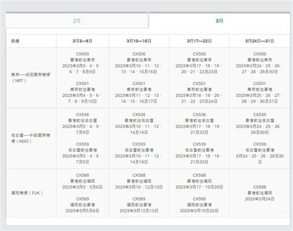Click the date text 2023年3月24日 under CX588
Screen dimensions: 293x231
260,199
